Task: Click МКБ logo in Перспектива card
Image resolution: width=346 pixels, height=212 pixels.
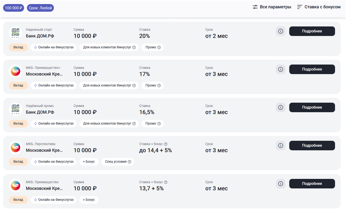Action: [15, 148]
